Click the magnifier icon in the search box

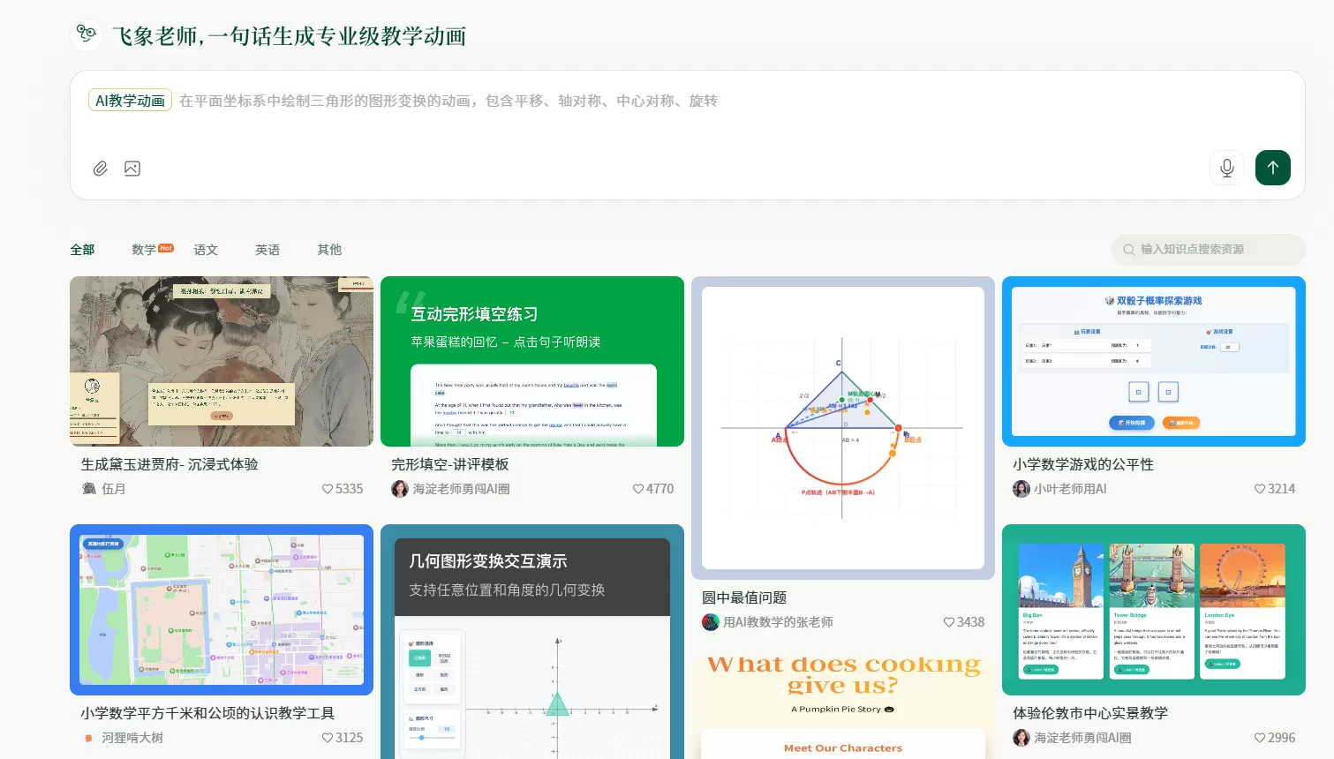(x=1129, y=250)
